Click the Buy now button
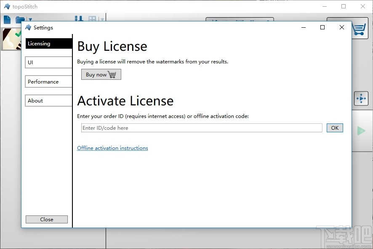The height and width of the screenshot is (249, 373). click(x=101, y=75)
